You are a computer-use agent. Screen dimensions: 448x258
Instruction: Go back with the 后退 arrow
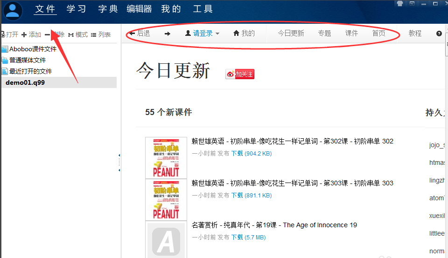pyautogui.click(x=140, y=34)
